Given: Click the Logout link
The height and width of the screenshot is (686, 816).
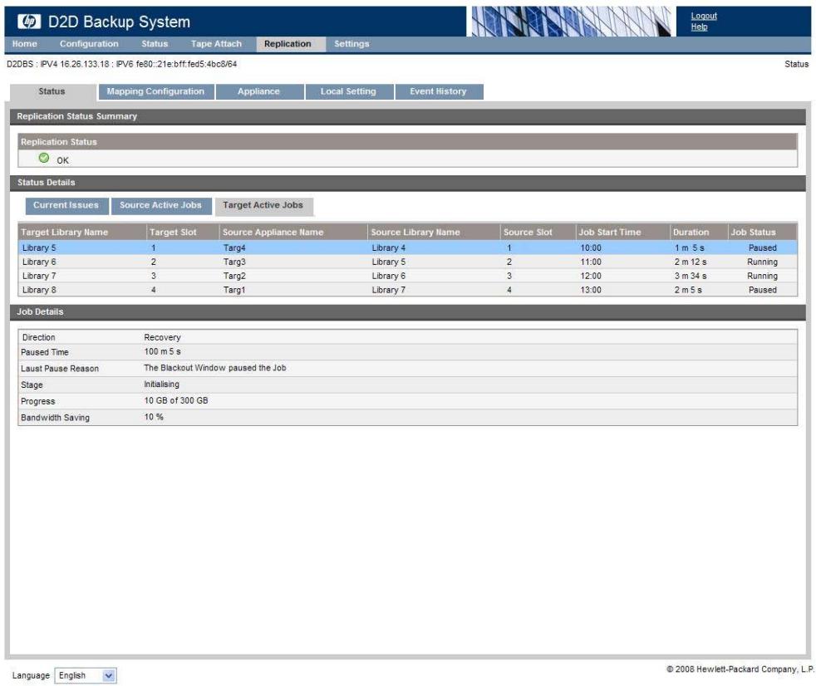Looking at the screenshot, I should [704, 16].
